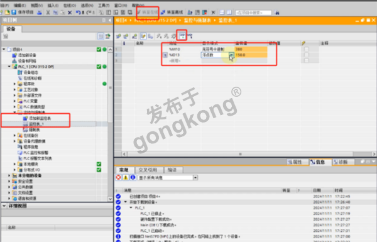Click the search icon beside project search field
The height and width of the screenshot is (242, 377).
[x=276, y=13]
